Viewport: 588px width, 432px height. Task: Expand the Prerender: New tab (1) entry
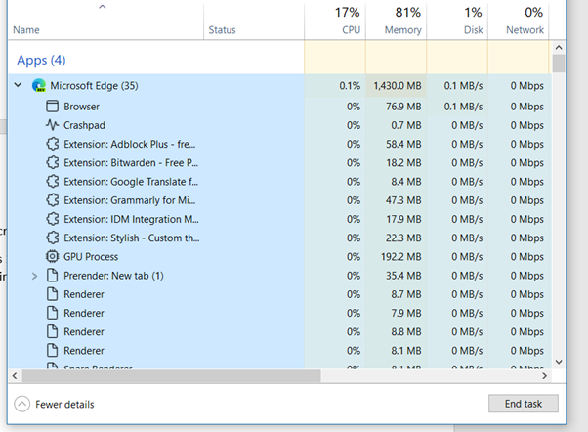click(34, 276)
